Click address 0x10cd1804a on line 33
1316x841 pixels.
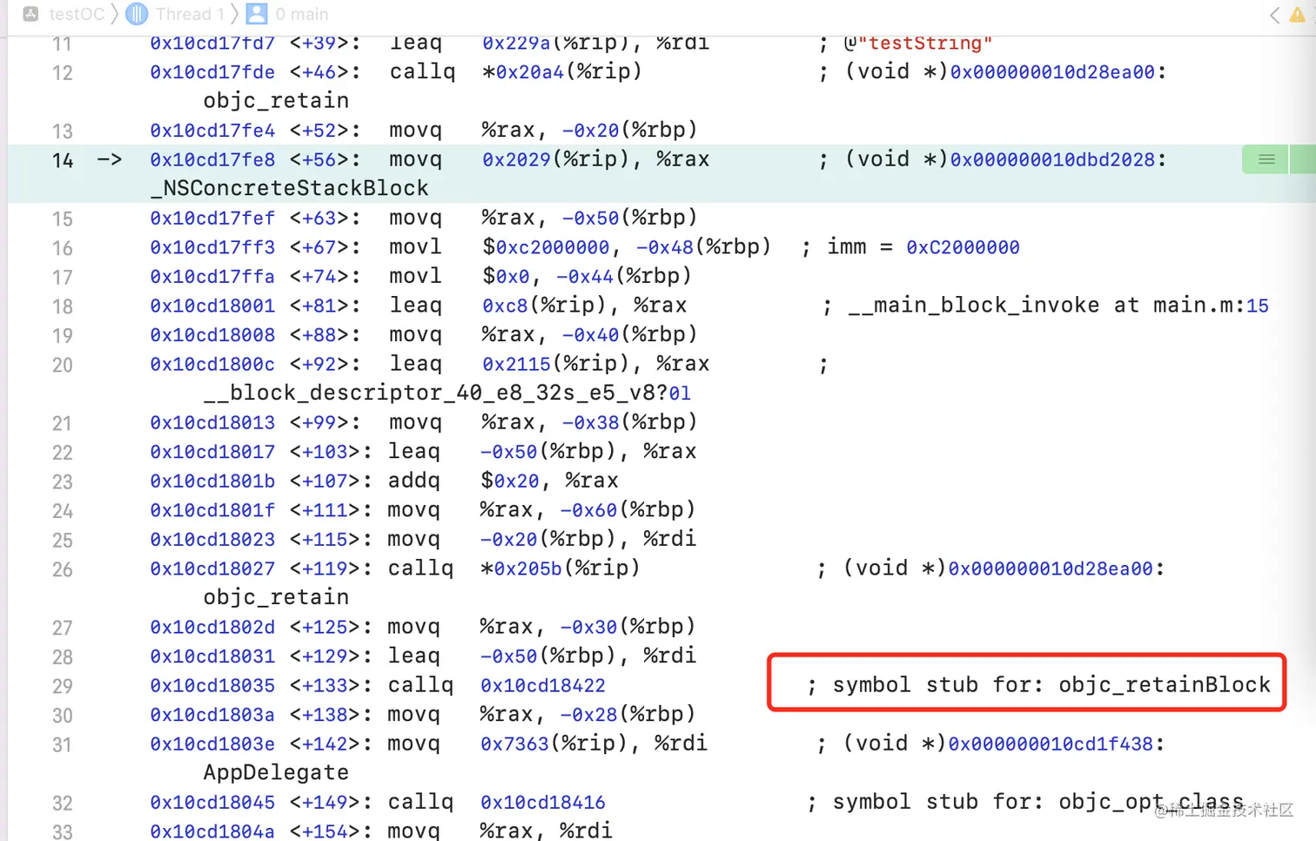[x=212, y=831]
